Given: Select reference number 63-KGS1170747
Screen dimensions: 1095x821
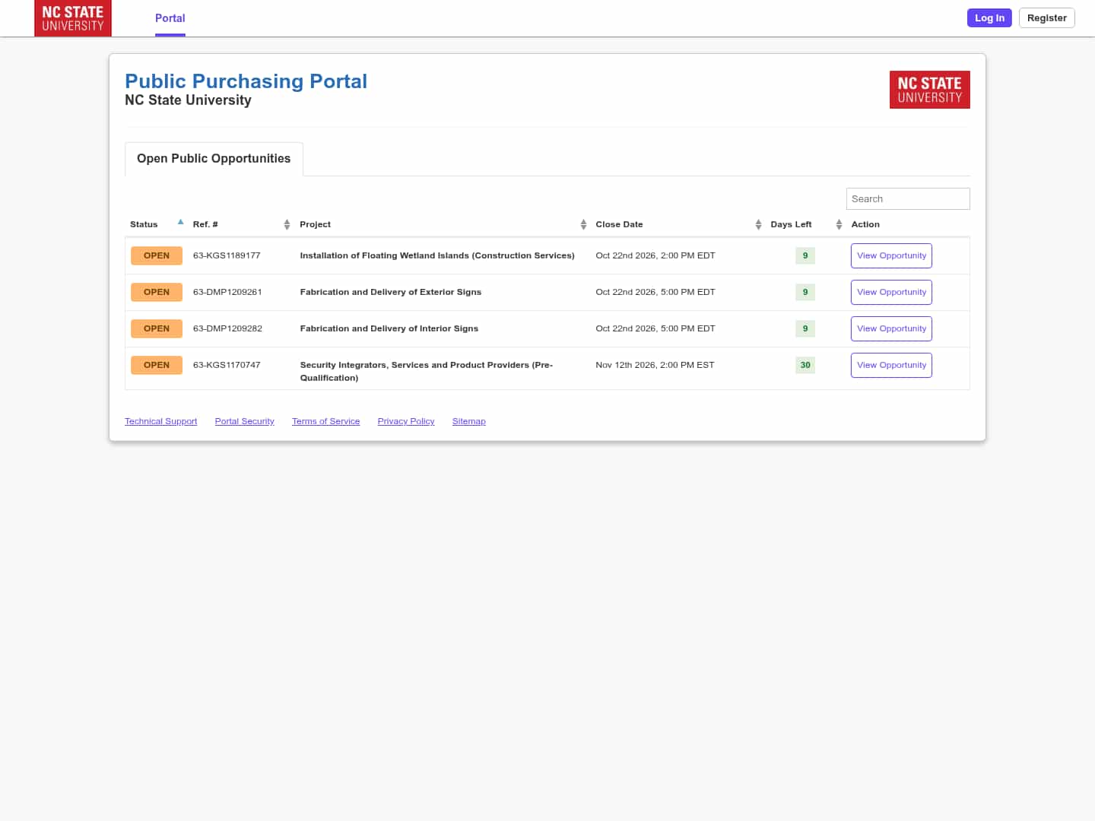Looking at the screenshot, I should click(227, 365).
